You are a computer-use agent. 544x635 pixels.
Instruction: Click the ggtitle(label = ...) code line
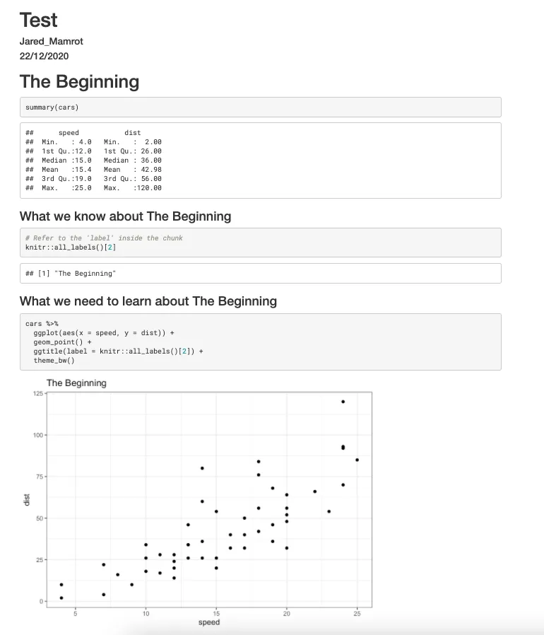[x=117, y=351]
